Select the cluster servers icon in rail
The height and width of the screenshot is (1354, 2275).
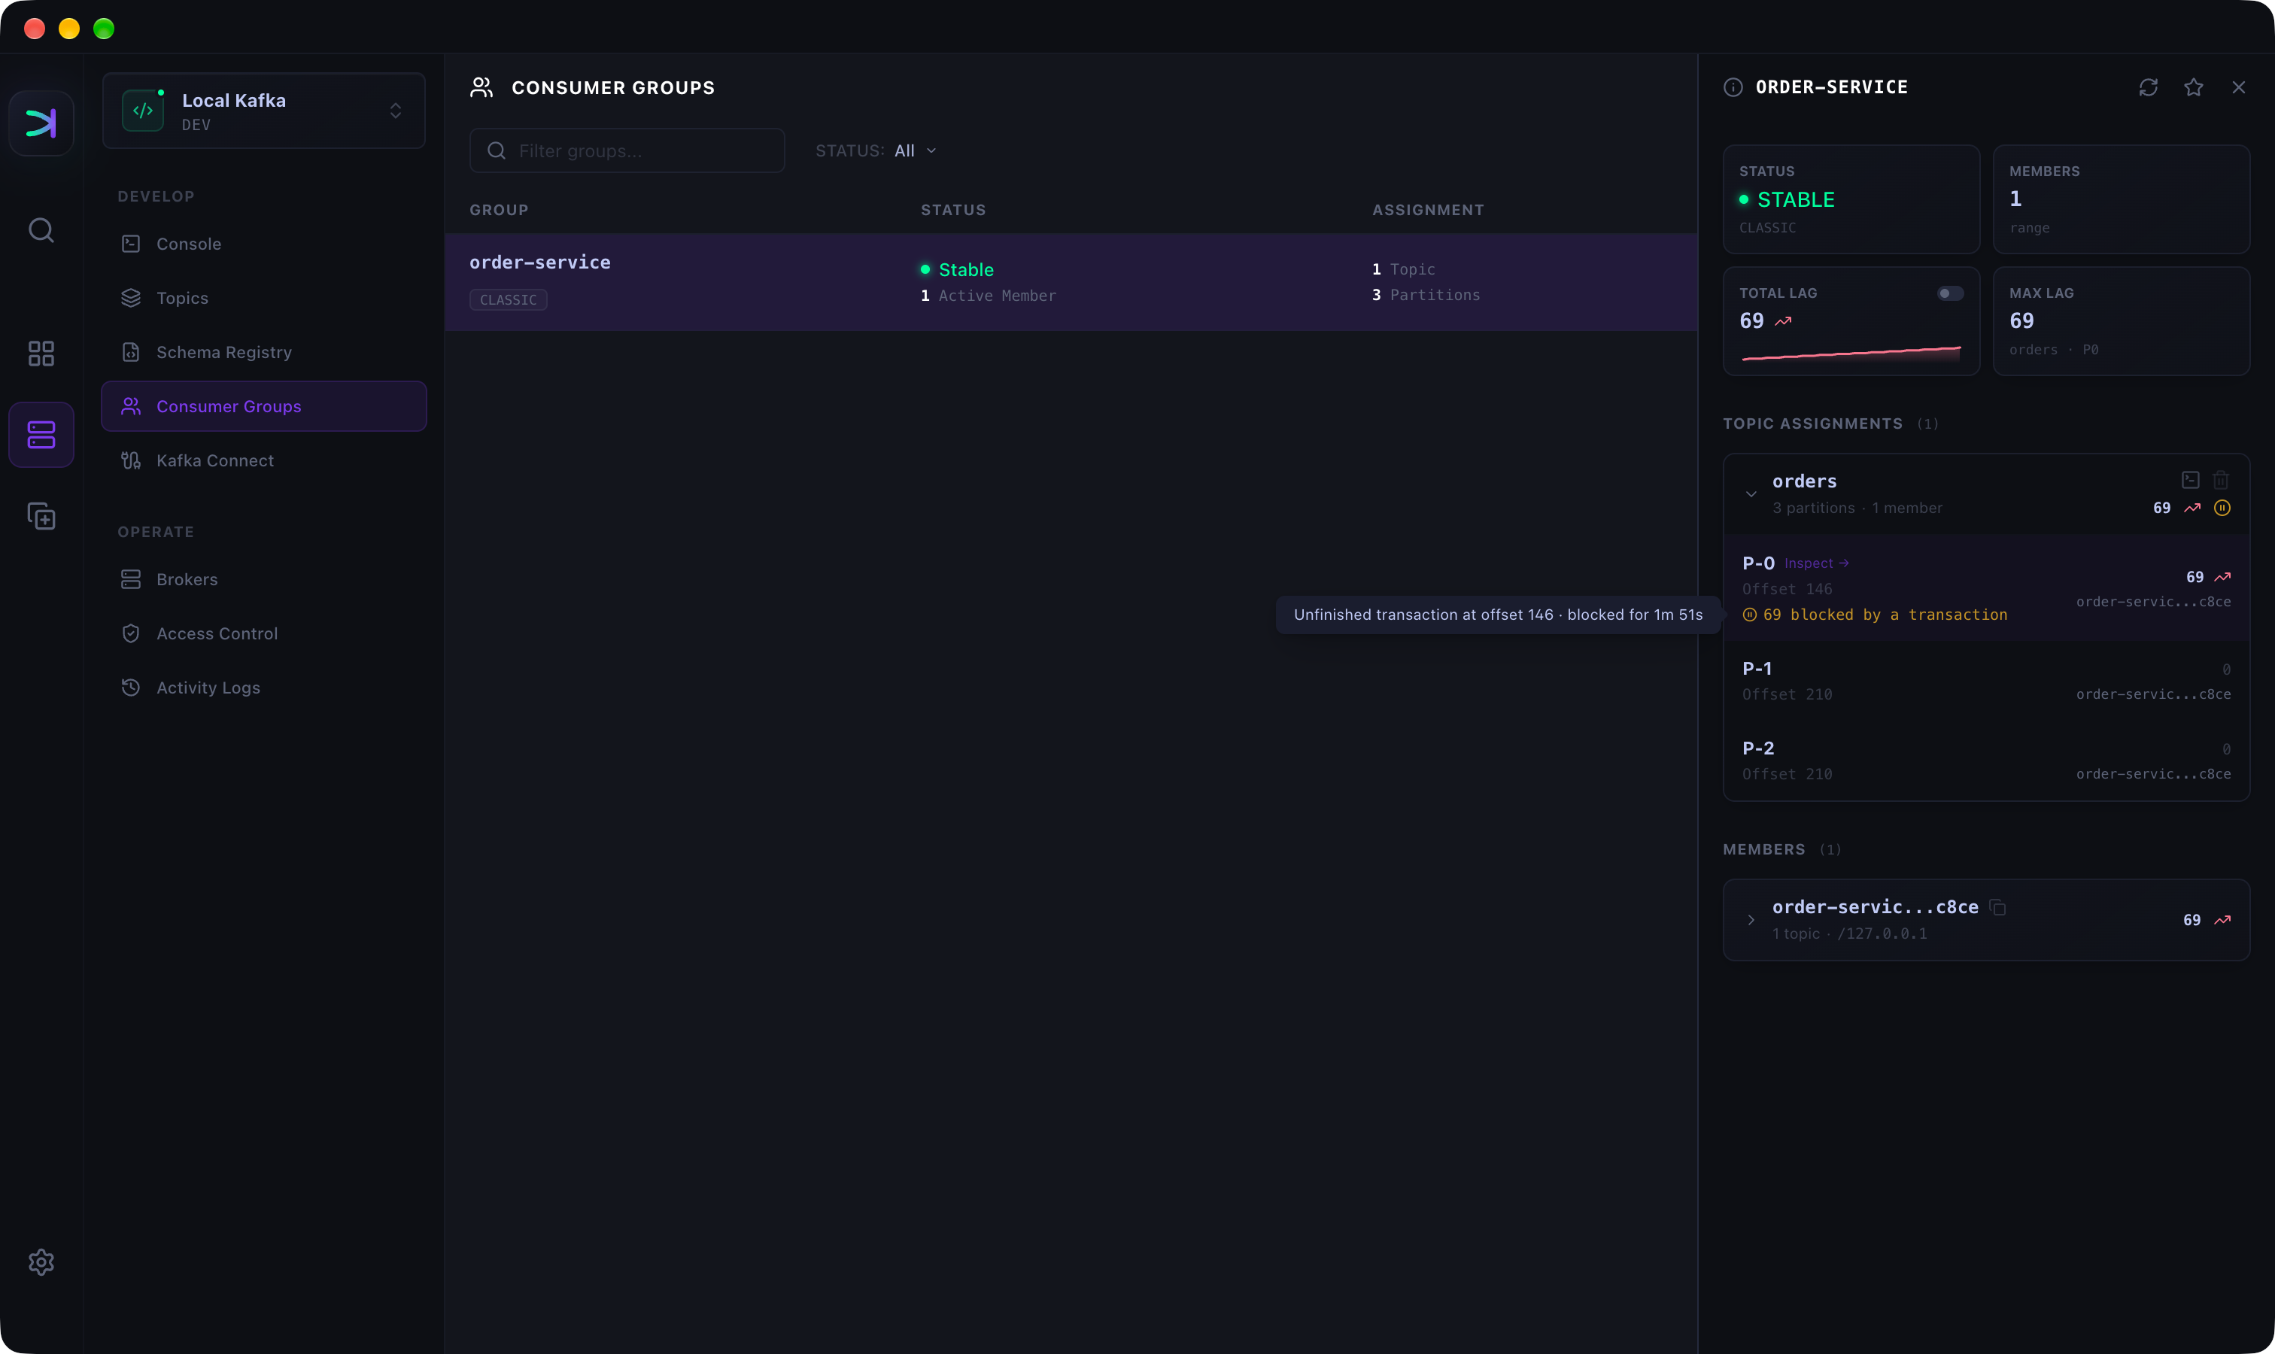tap(41, 434)
